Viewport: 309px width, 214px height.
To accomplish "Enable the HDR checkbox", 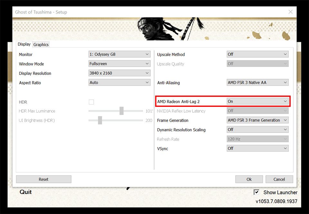I will (x=91, y=102).
